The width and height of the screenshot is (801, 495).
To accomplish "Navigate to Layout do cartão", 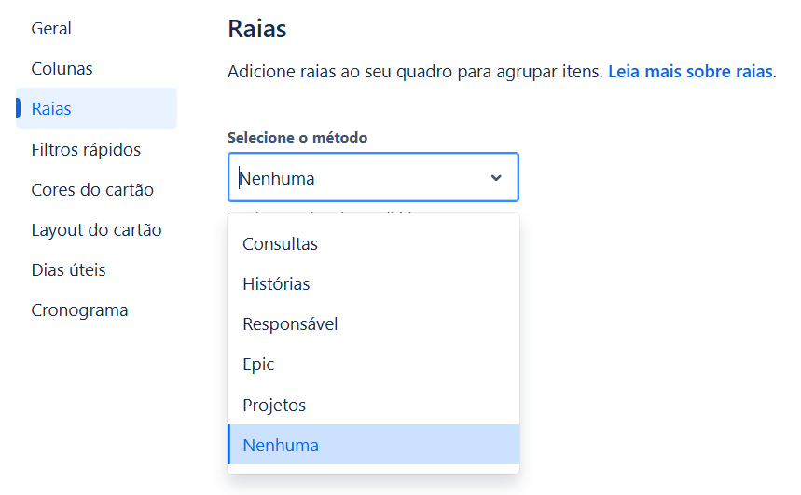I will pos(97,230).
